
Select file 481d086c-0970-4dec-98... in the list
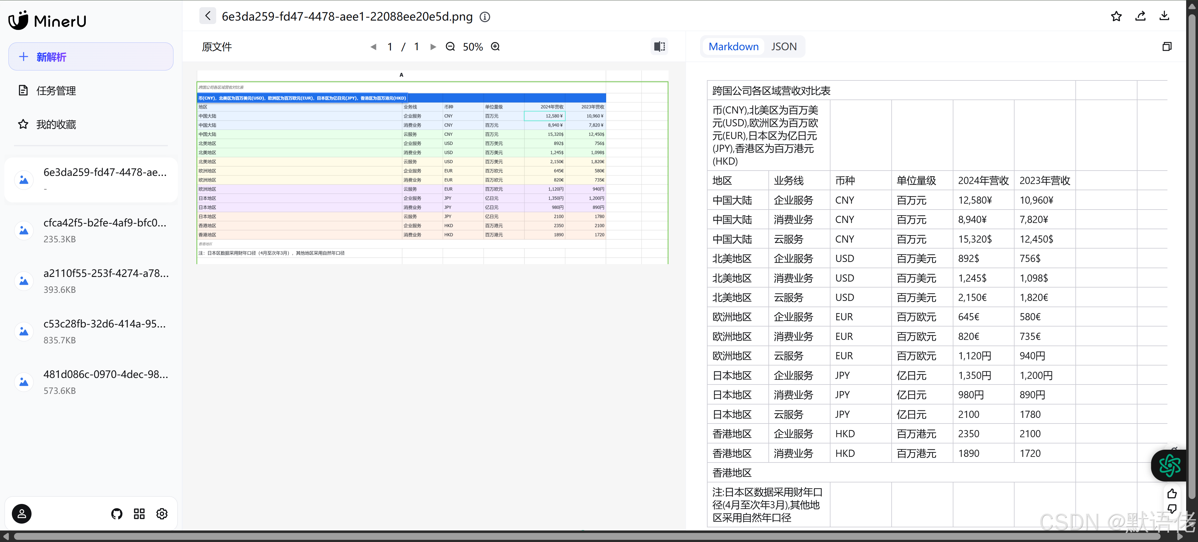91,382
